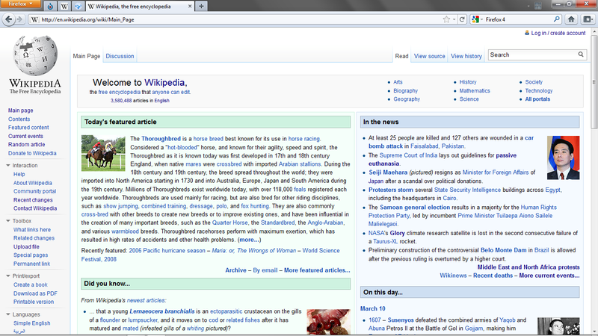The height and width of the screenshot is (336, 598).
Task: Open the Thoroughbred article link
Action: tap(161, 139)
